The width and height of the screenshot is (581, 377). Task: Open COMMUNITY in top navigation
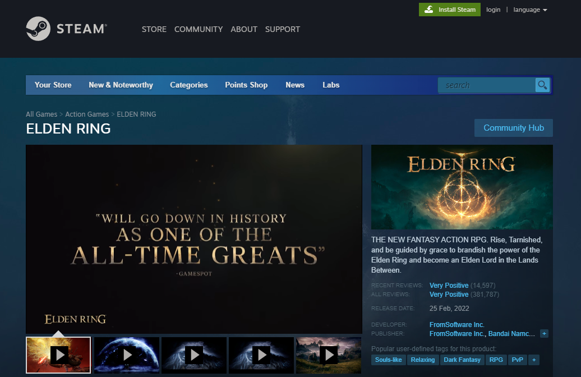click(x=199, y=29)
